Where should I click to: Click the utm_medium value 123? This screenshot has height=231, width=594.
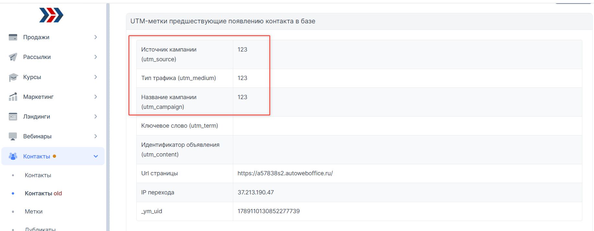coord(242,78)
